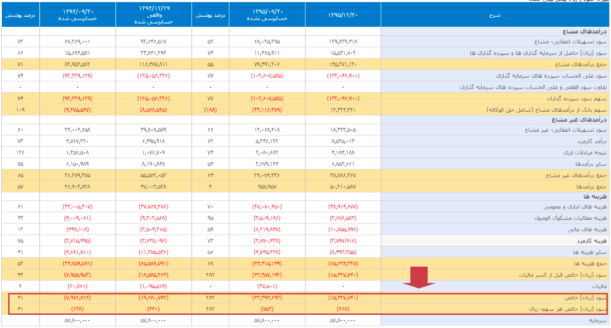611x328 pixels.
Task: Select the درآمدهای مشاع section heading
Action: tap(586, 32)
